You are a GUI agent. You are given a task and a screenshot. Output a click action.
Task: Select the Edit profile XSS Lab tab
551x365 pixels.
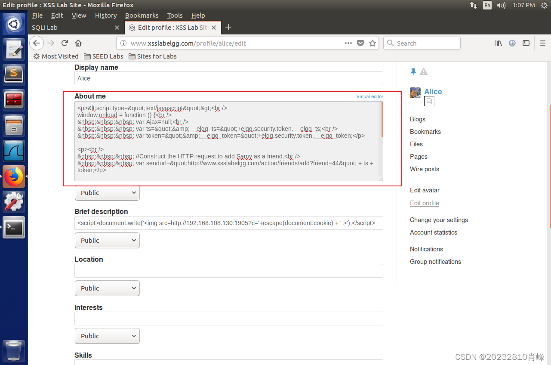click(173, 28)
